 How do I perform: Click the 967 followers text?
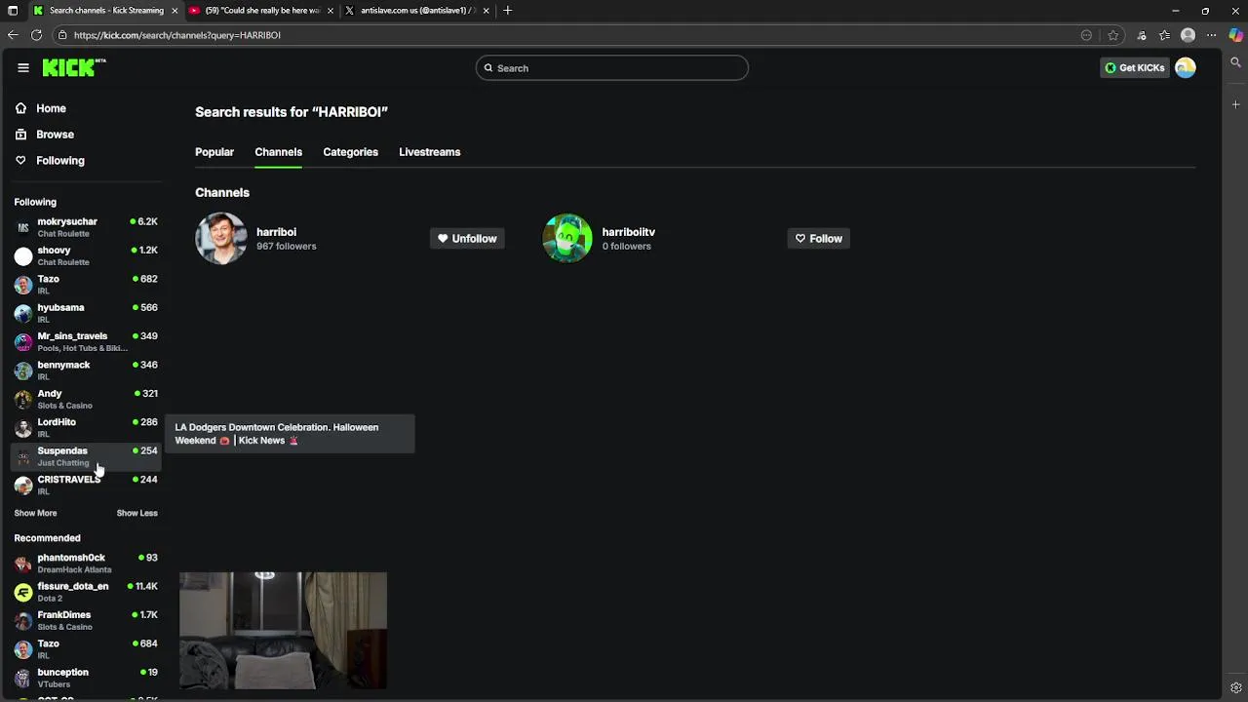(x=286, y=247)
